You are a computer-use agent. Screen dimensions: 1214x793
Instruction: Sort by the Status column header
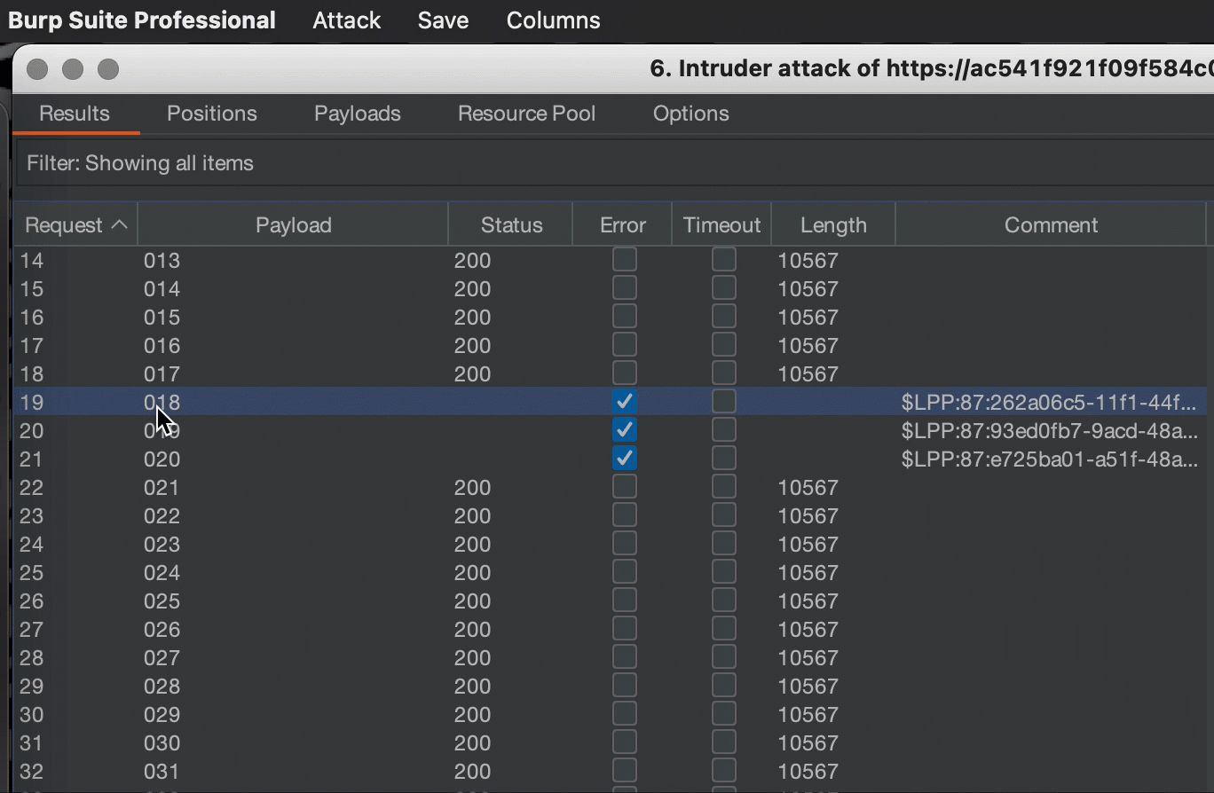511,225
